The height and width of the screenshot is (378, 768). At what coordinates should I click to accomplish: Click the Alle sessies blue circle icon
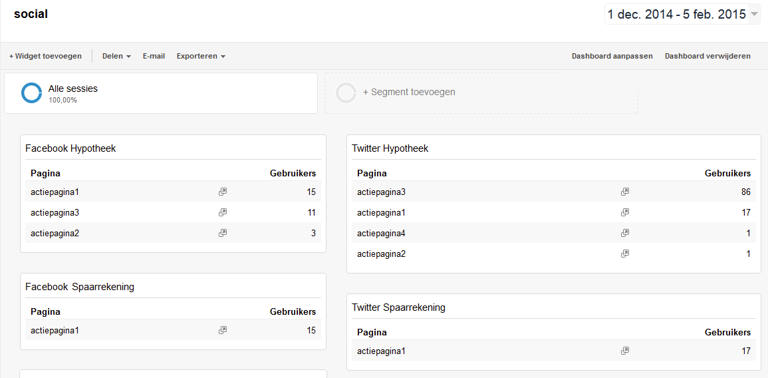(31, 93)
